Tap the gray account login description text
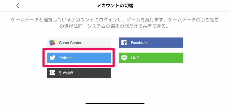The image size is (230, 106). coord(115,23)
